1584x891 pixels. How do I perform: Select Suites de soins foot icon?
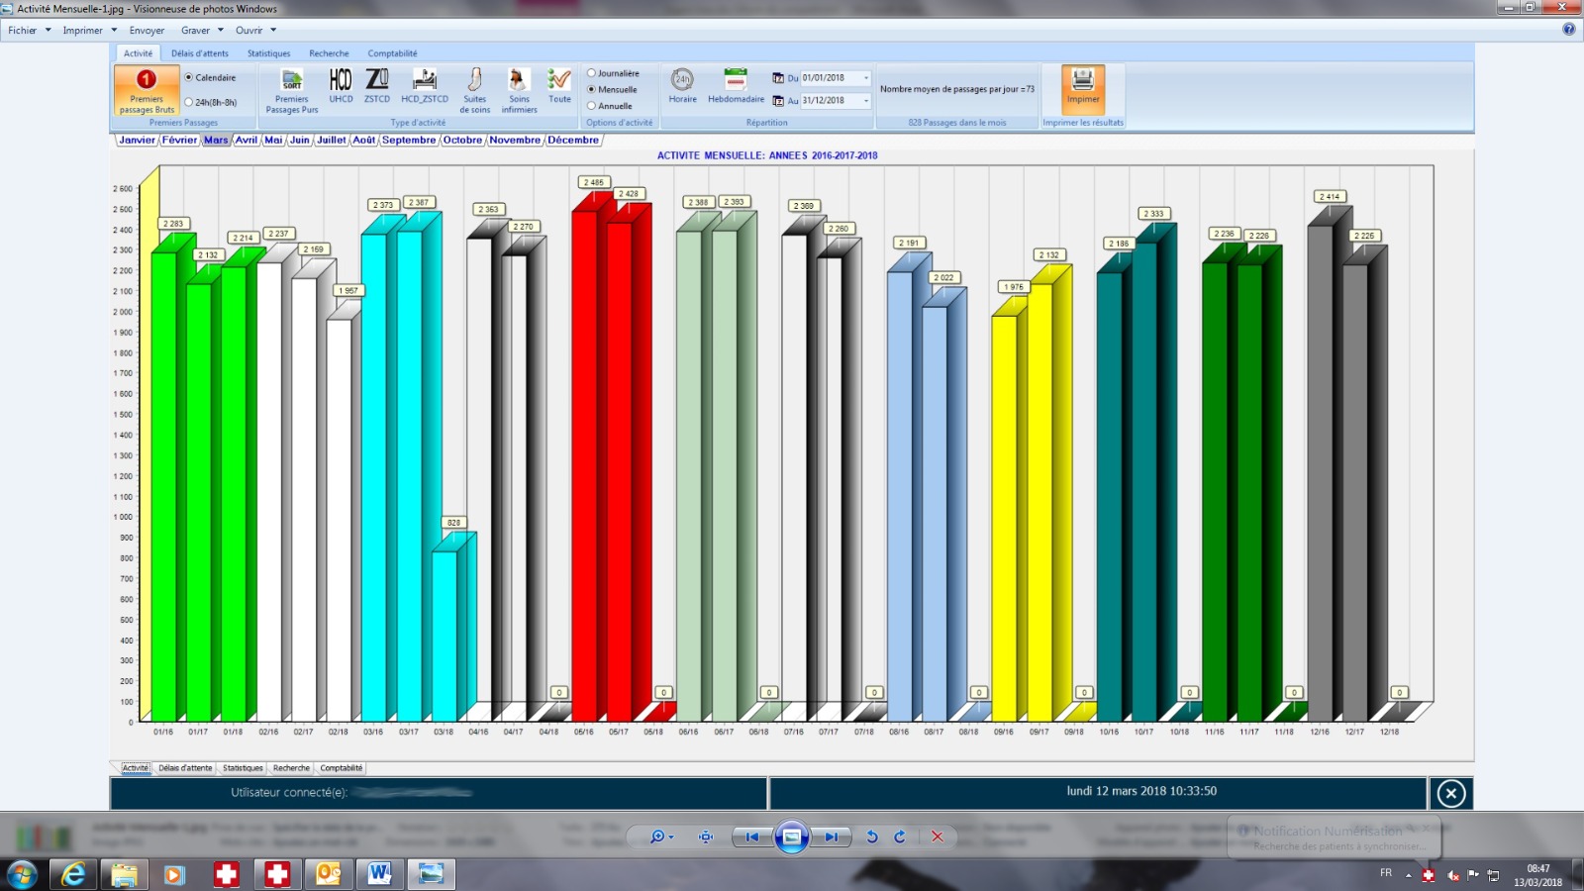pos(475,90)
